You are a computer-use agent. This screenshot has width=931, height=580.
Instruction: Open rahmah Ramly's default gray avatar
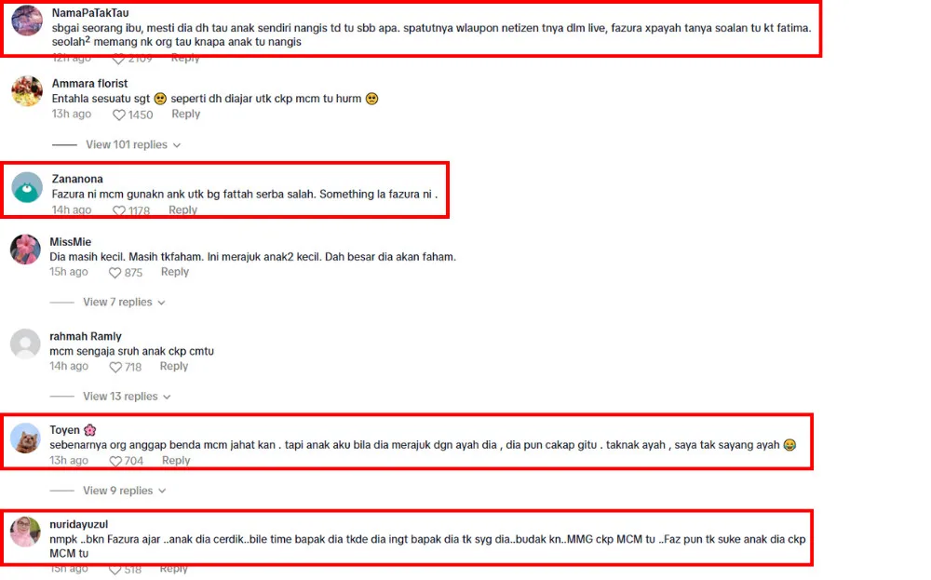point(25,344)
